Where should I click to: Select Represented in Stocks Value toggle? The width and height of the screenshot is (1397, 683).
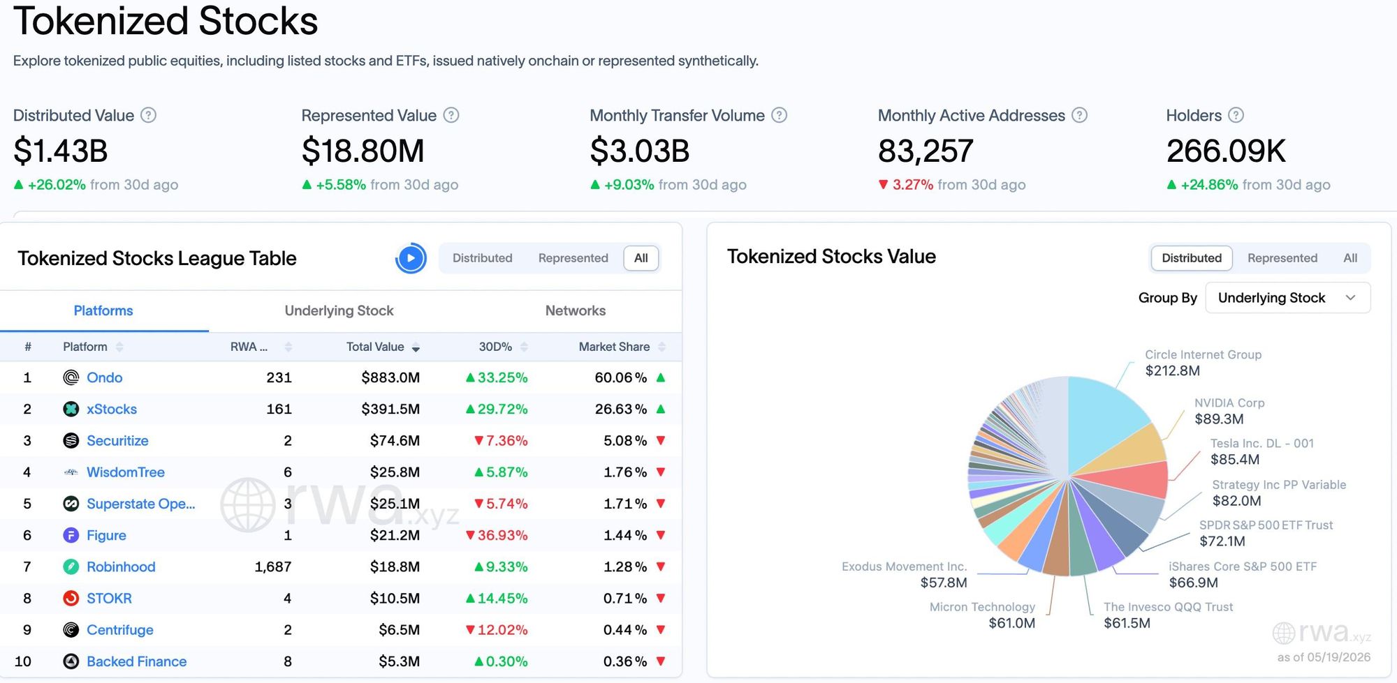point(1282,258)
